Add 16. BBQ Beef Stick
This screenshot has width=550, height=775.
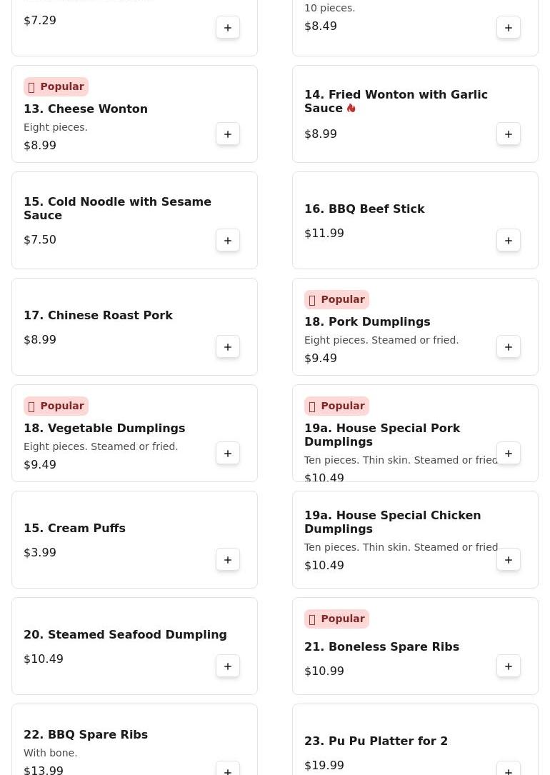tap(509, 241)
